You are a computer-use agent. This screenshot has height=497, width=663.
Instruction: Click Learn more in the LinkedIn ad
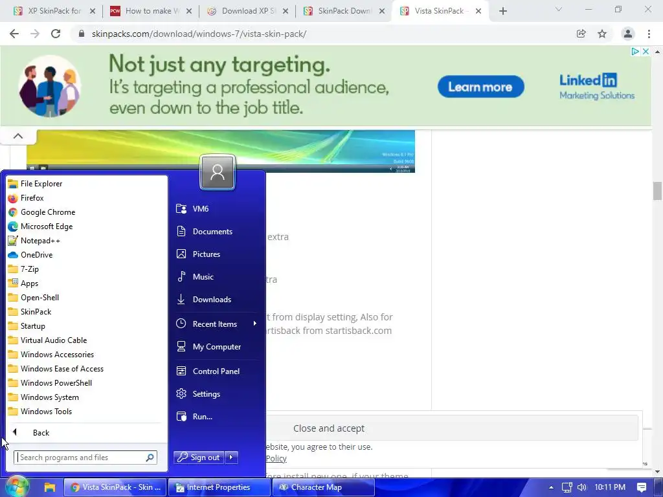(x=481, y=87)
